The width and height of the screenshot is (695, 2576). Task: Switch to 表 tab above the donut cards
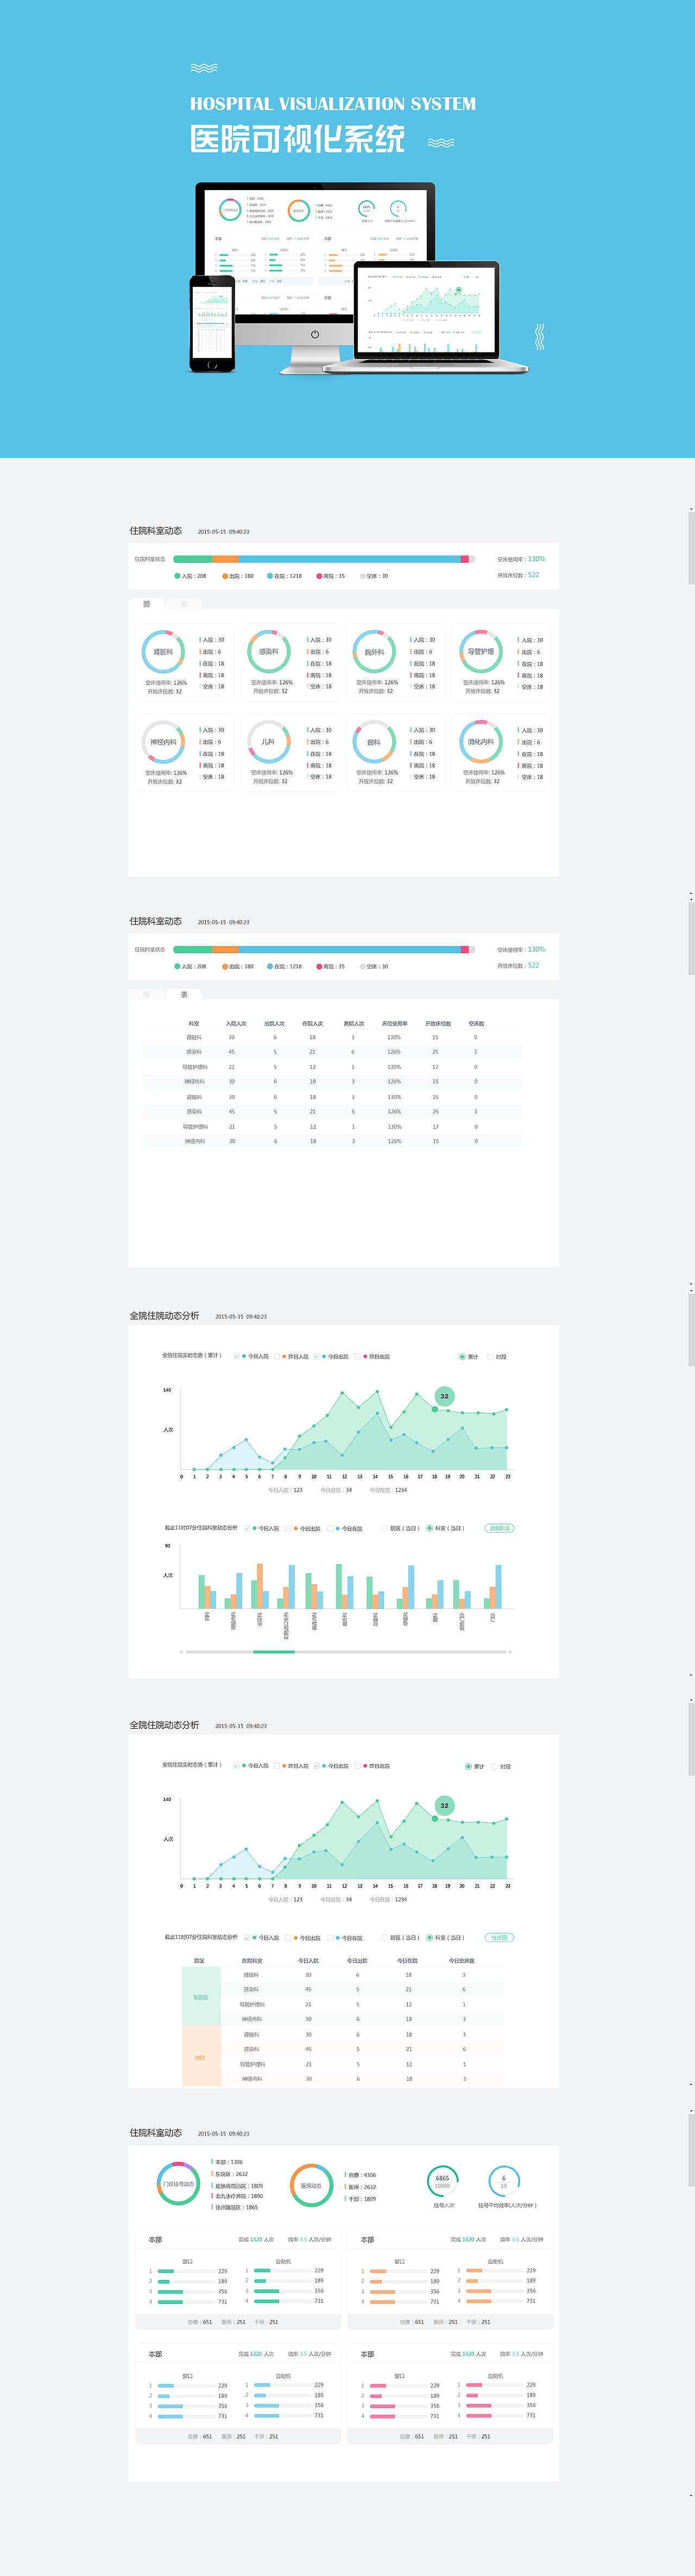click(184, 604)
